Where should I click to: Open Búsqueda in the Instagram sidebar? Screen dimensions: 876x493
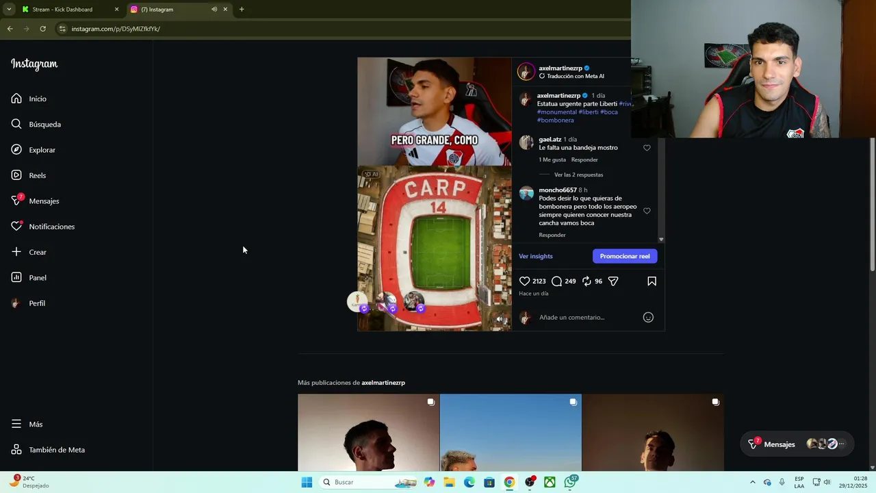tap(36, 124)
